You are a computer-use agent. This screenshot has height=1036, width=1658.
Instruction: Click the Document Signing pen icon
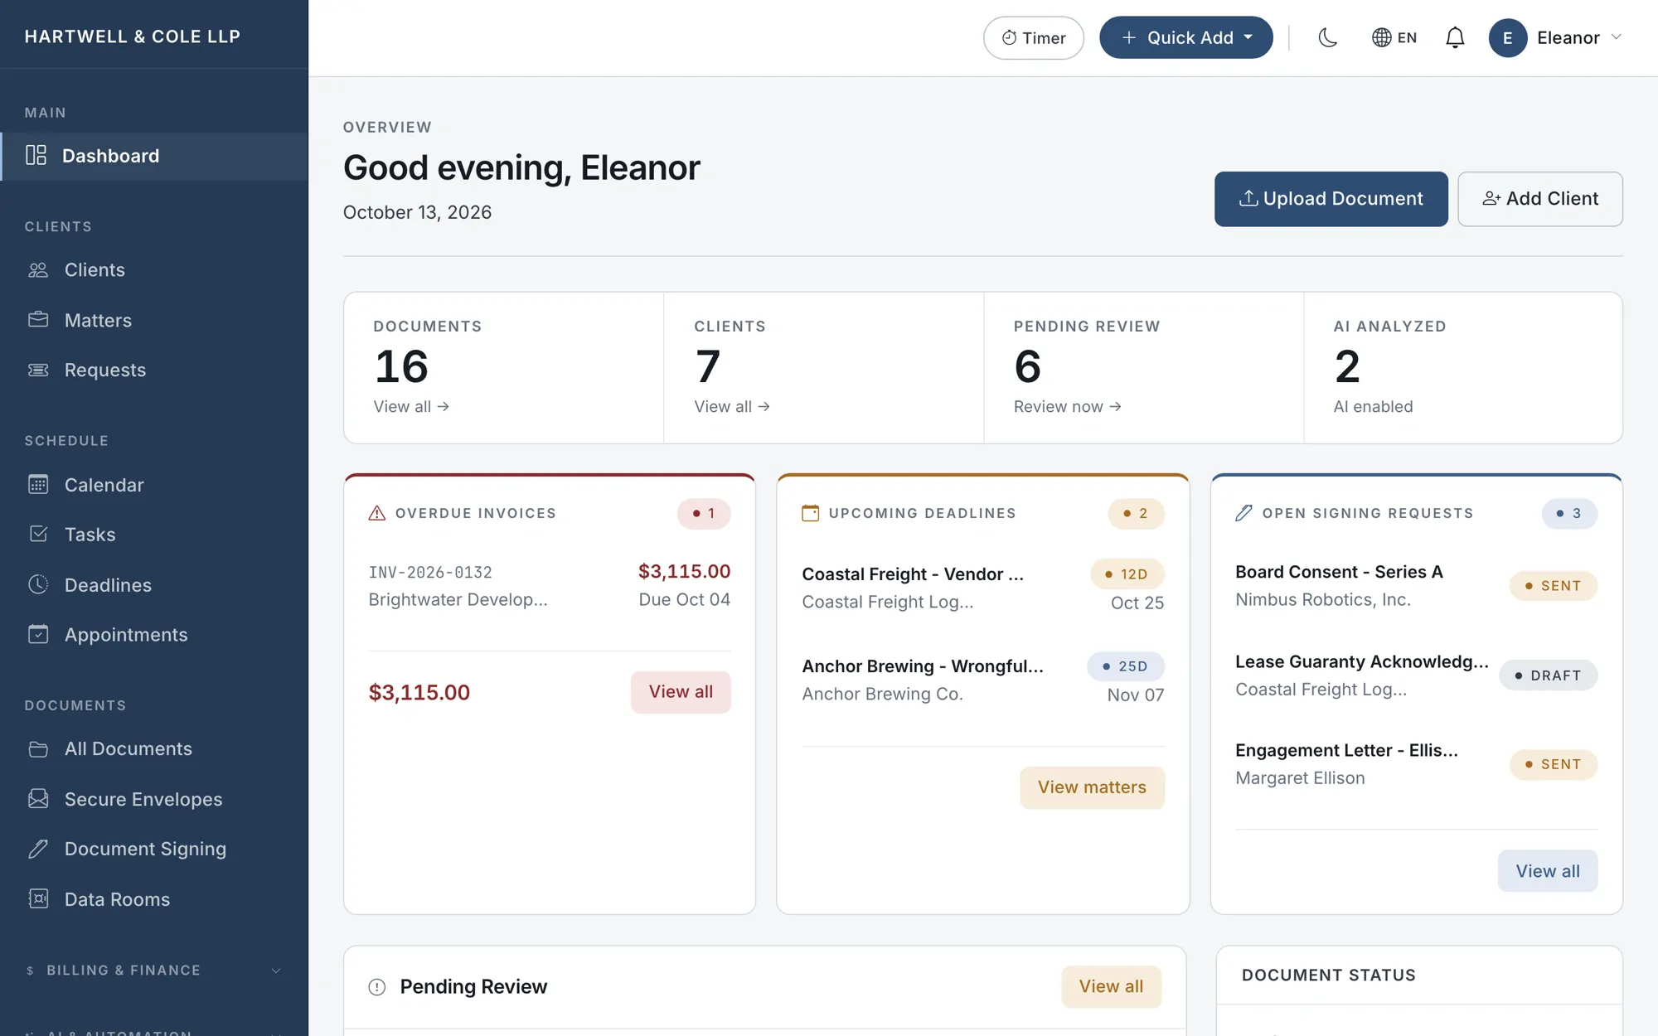pos(38,849)
